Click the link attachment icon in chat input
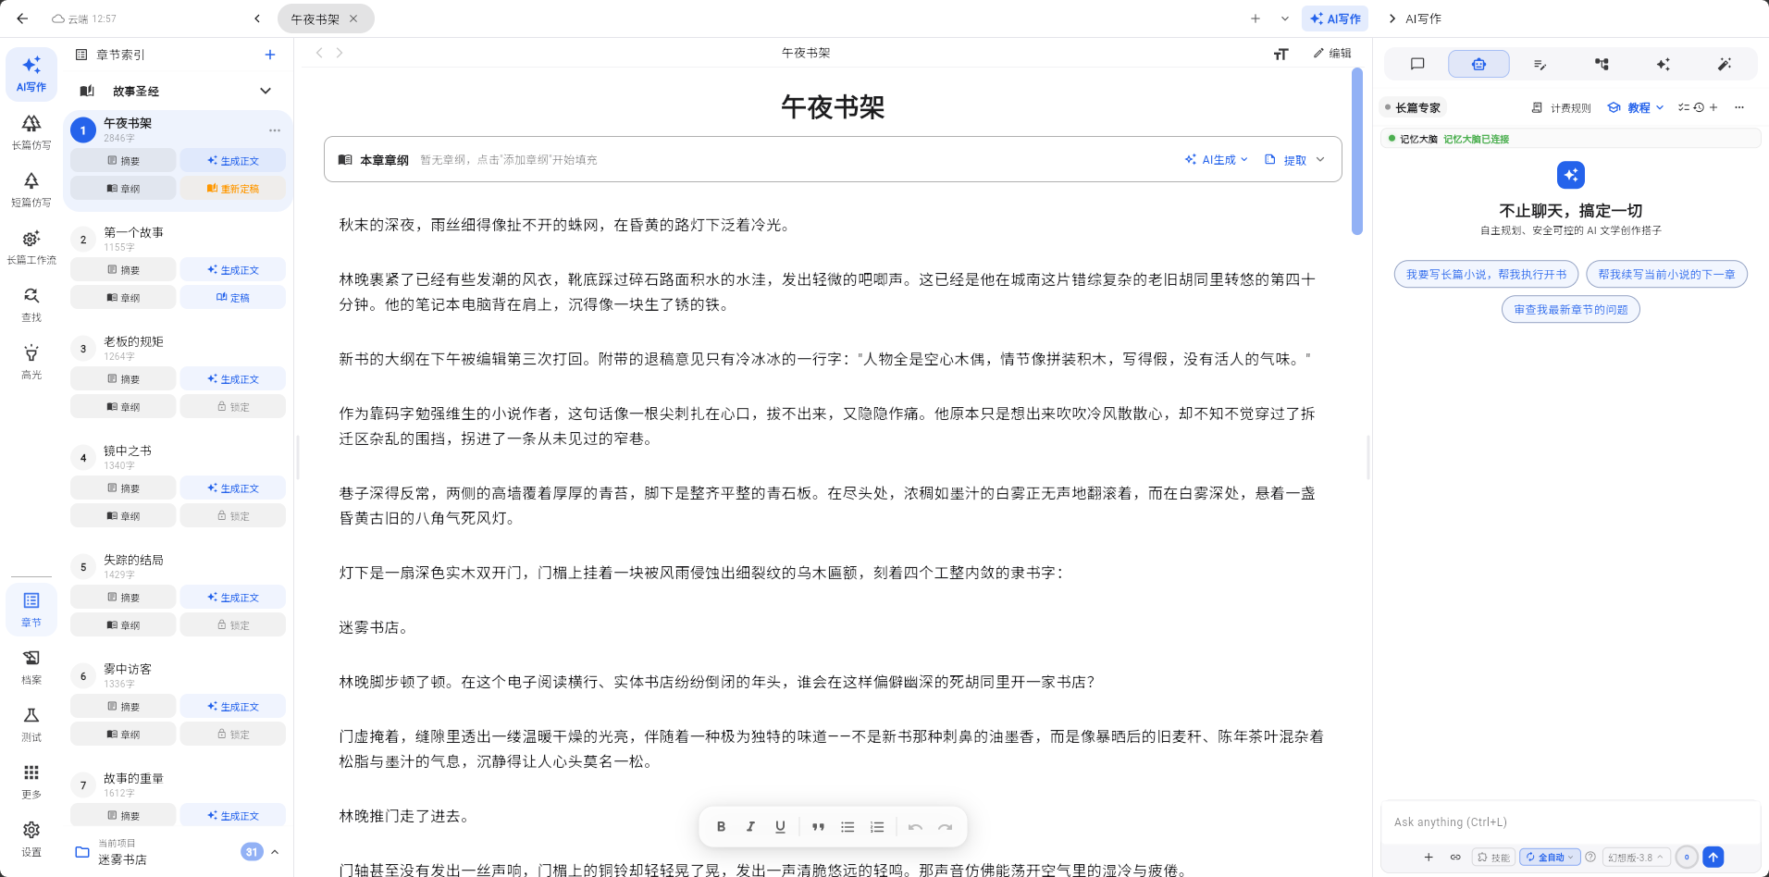 click(1455, 857)
